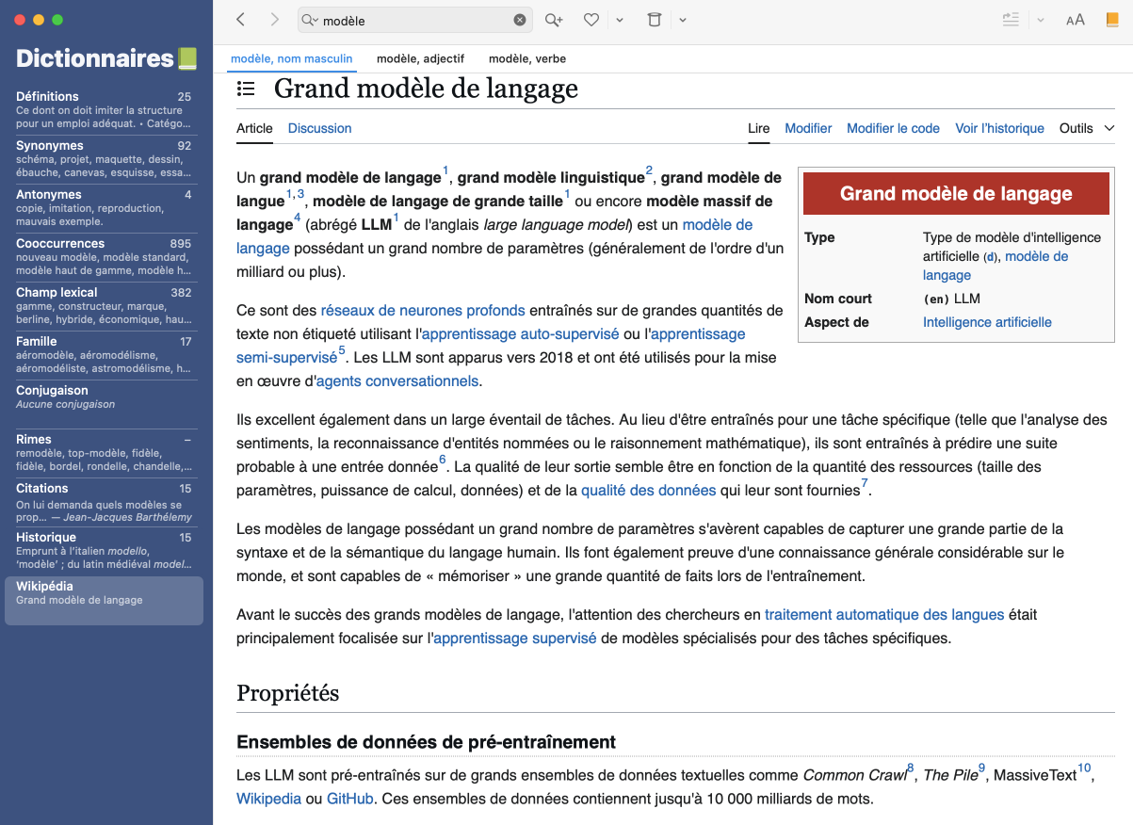This screenshot has width=1133, height=825.
Task: Click into the search field containing 'modèle'
Action: click(x=414, y=20)
